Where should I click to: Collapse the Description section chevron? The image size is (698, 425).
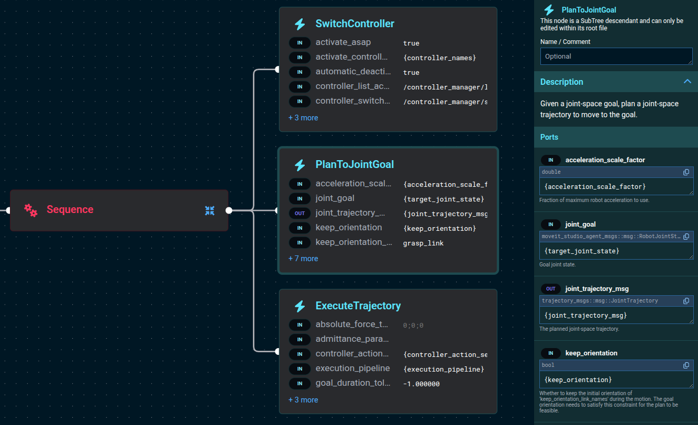pyautogui.click(x=687, y=82)
